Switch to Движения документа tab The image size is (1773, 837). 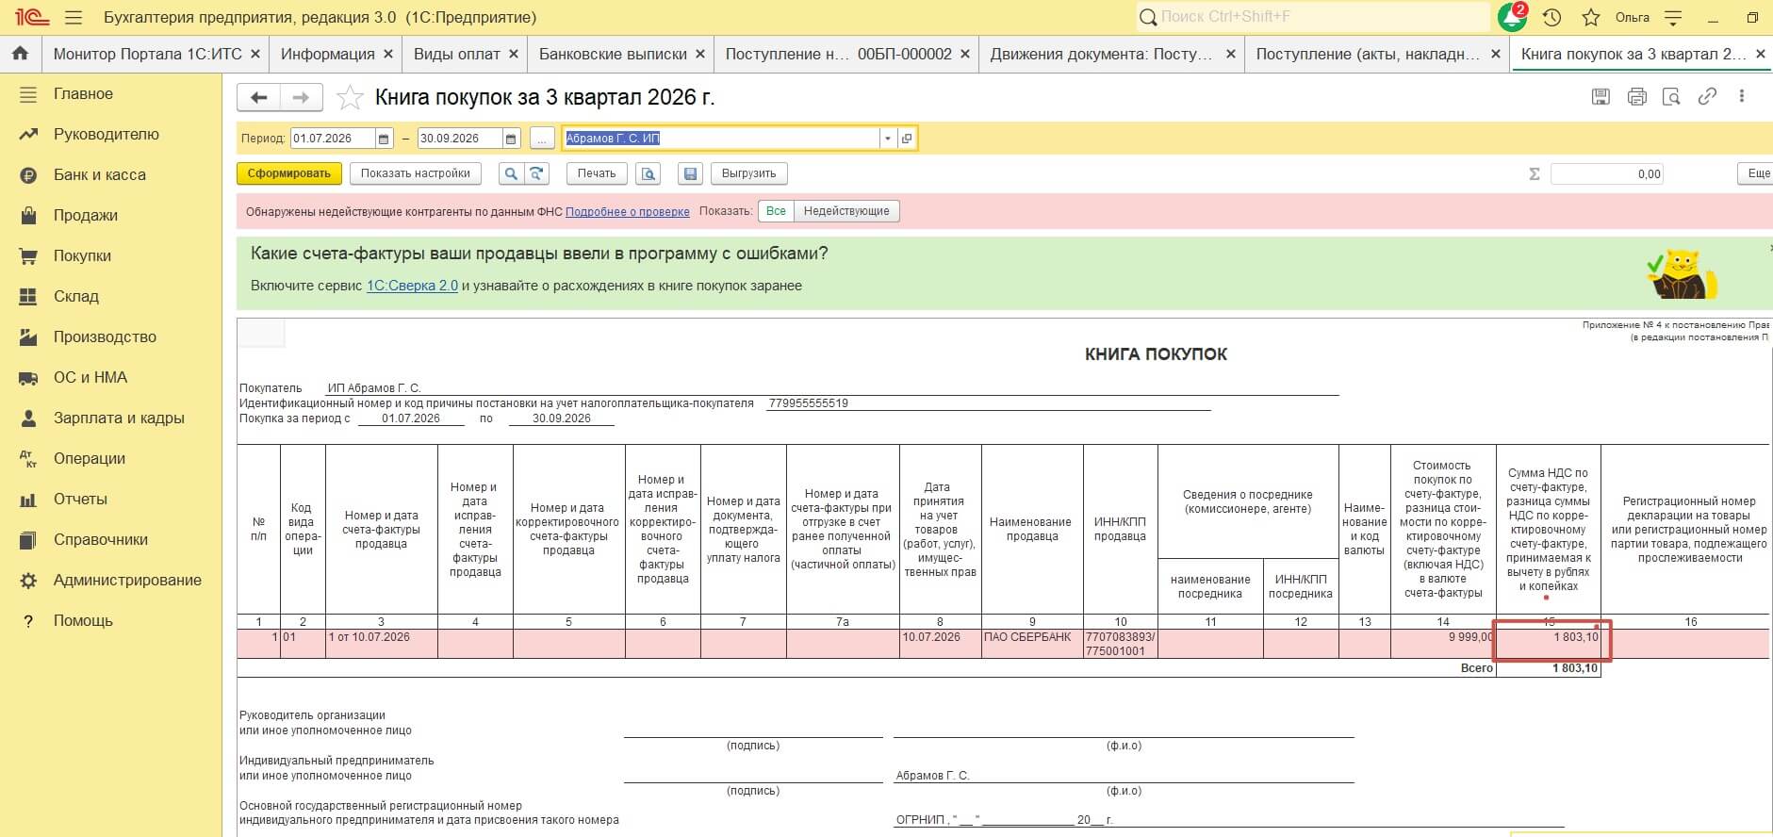click(1101, 54)
